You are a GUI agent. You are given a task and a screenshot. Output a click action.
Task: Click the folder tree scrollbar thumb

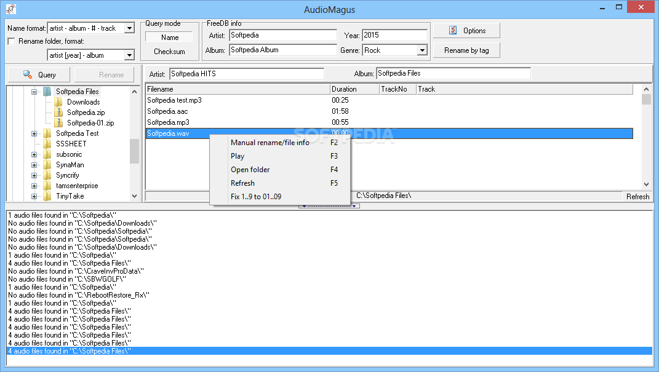tap(134, 151)
